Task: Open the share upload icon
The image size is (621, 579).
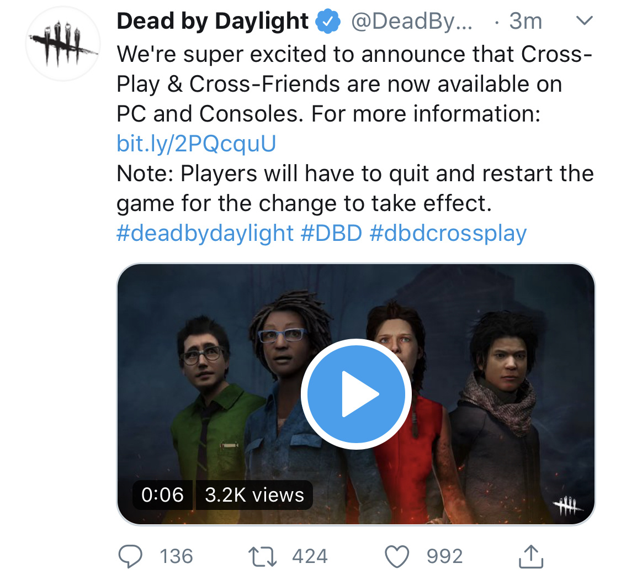Action: point(530,556)
